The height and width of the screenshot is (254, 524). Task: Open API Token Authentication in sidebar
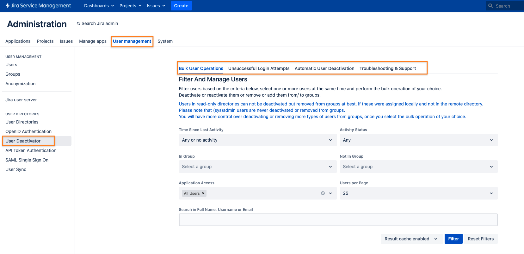point(31,150)
